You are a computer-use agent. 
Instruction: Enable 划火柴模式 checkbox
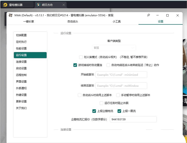tap(81, 57)
